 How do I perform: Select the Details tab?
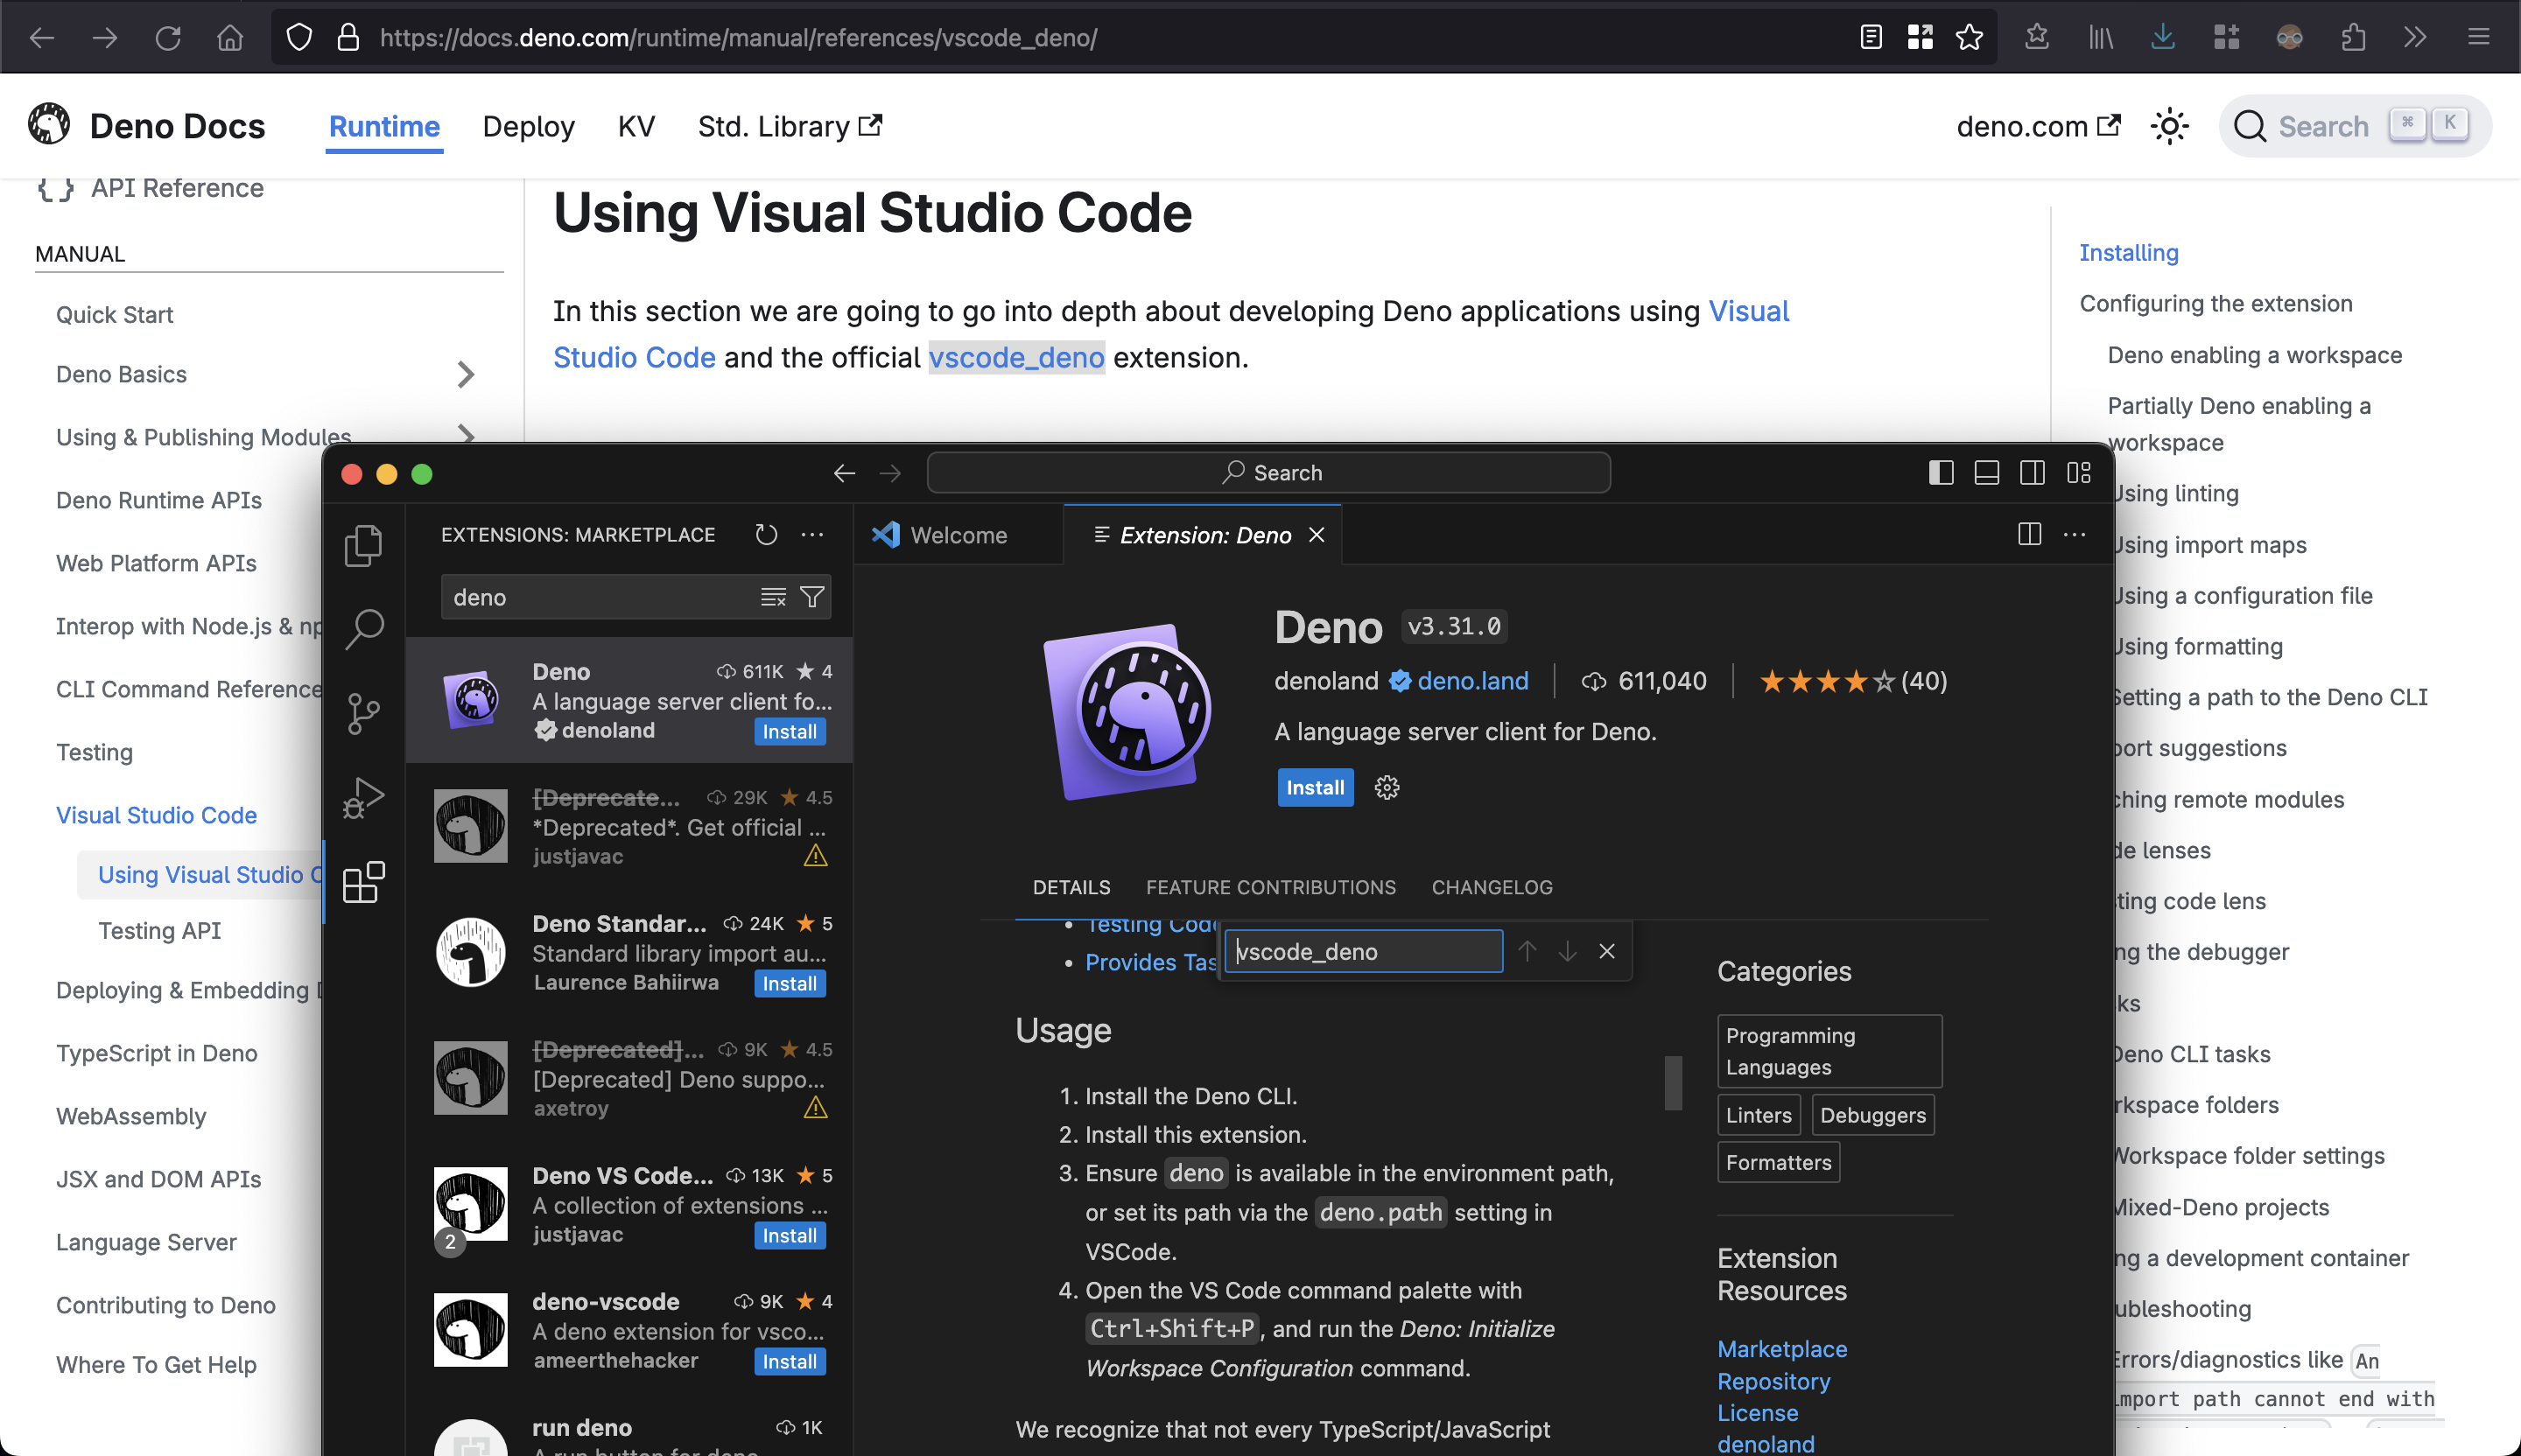1071,887
